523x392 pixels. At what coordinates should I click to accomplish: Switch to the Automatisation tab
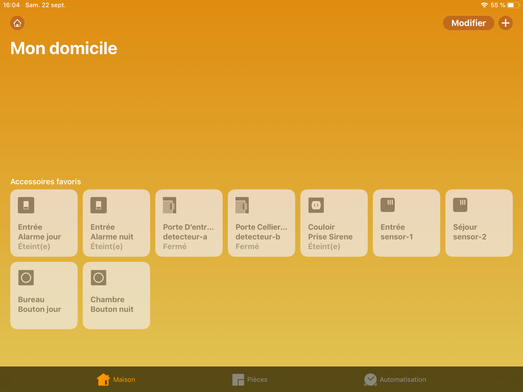pyautogui.click(x=395, y=379)
